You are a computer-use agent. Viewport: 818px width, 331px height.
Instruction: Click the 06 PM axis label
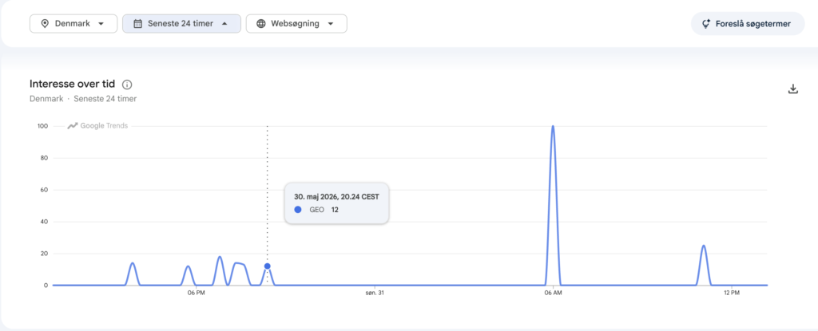pos(196,294)
